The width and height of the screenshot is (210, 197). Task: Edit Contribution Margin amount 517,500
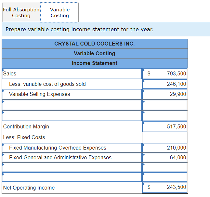tap(165, 127)
